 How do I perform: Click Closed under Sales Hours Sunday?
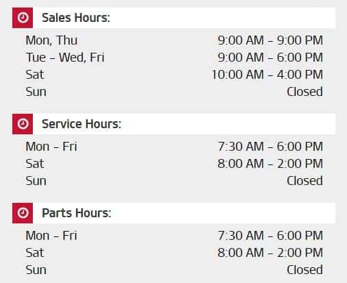tap(305, 92)
